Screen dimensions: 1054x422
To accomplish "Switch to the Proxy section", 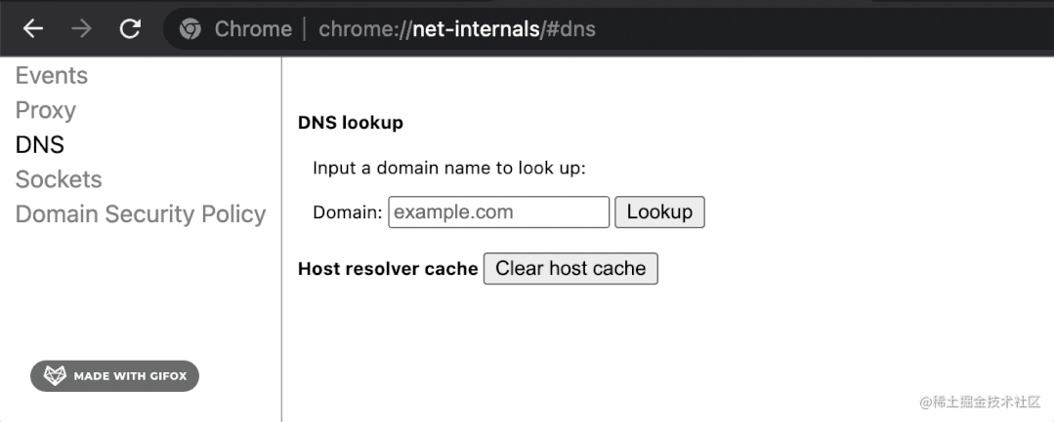I will click(x=45, y=110).
